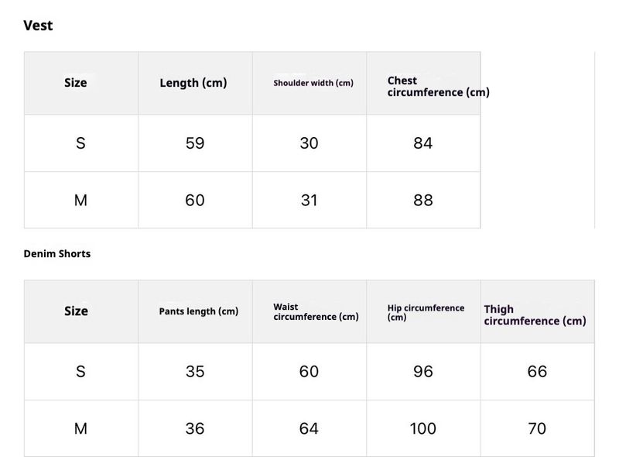Select the Shoulder width (cm) header

[313, 83]
